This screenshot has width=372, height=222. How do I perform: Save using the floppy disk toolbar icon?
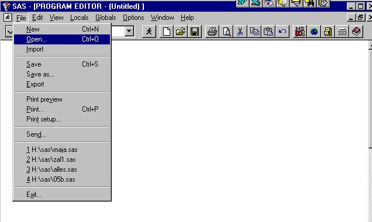pos(195,32)
